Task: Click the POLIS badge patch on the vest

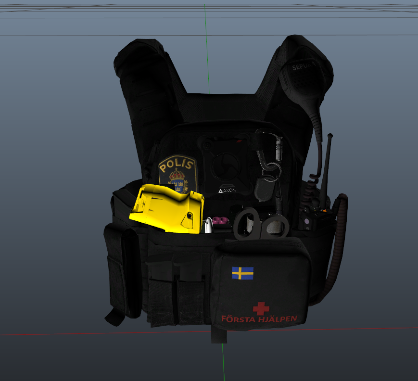Action: 178,173
